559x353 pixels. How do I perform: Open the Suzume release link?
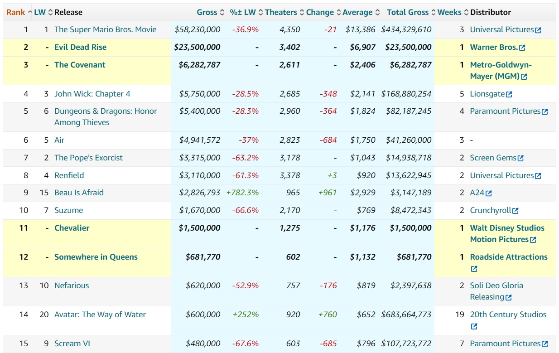click(x=69, y=210)
